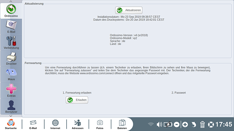Click the battery charging indicator

tap(168, 125)
